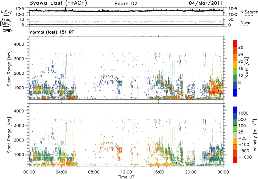
Task: Click the '25' velocity colorbar tick label
Action: 241,132
